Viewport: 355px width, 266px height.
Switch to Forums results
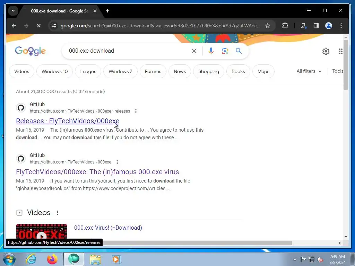click(153, 71)
